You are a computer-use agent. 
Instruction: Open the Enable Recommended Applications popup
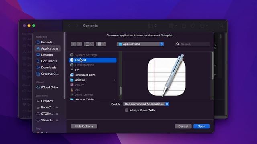click(146, 104)
